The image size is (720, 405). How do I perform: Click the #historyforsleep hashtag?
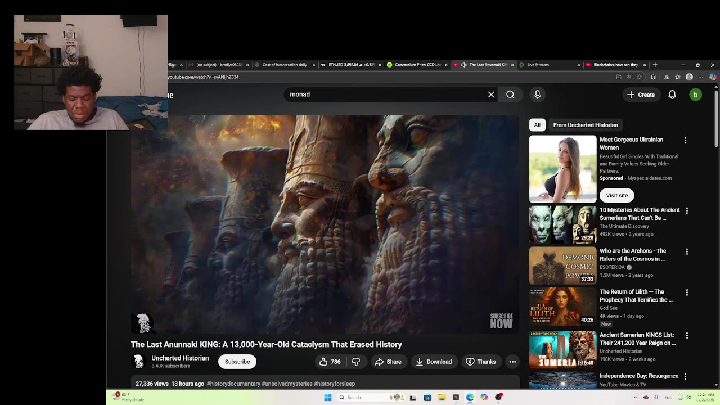point(335,384)
